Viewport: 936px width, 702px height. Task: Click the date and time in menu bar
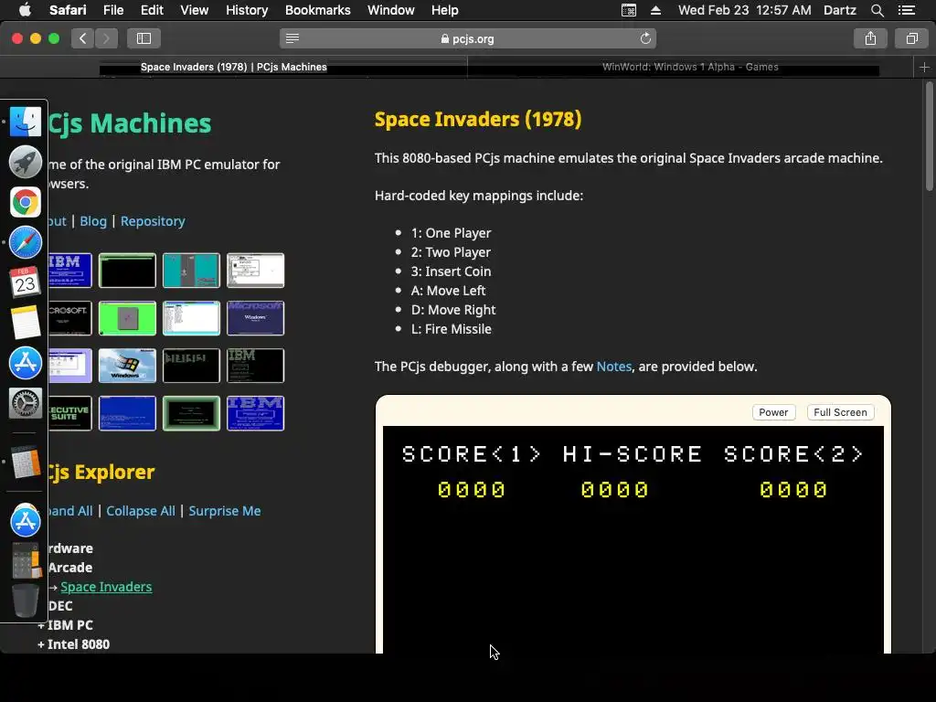pyautogui.click(x=744, y=10)
